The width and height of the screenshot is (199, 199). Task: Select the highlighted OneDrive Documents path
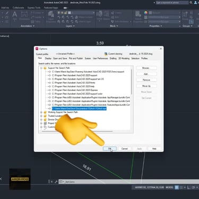point(79,108)
